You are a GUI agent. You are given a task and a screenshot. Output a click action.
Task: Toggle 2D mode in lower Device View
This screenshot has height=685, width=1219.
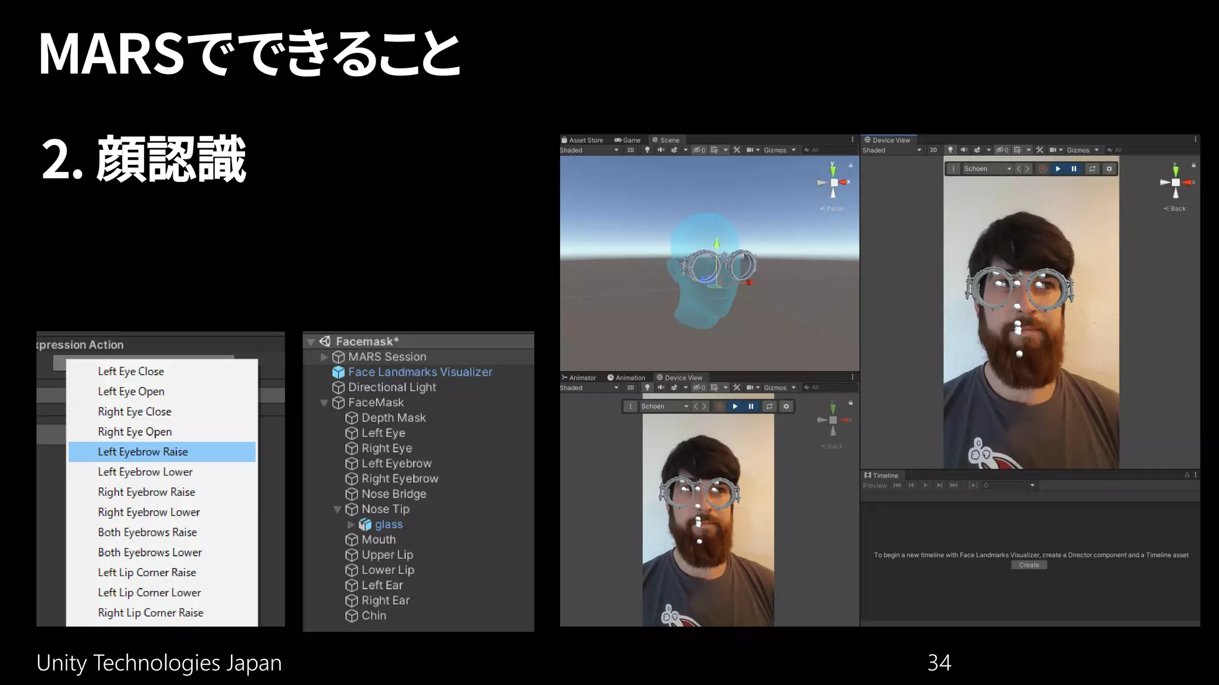point(630,388)
